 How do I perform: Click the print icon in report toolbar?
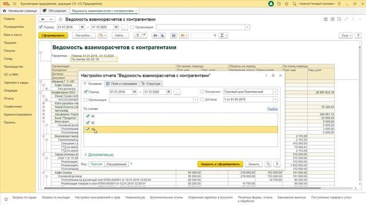tap(155, 35)
